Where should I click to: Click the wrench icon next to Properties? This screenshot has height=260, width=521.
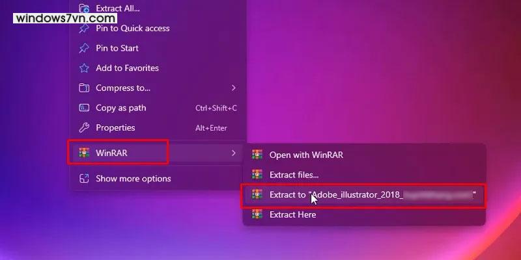pyautogui.click(x=84, y=127)
